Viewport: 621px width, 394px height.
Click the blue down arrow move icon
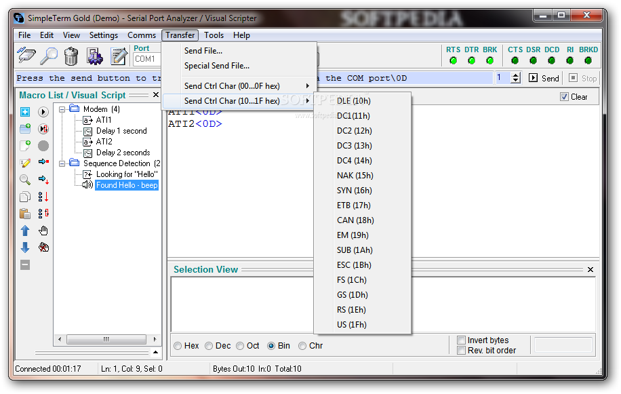[x=25, y=248]
